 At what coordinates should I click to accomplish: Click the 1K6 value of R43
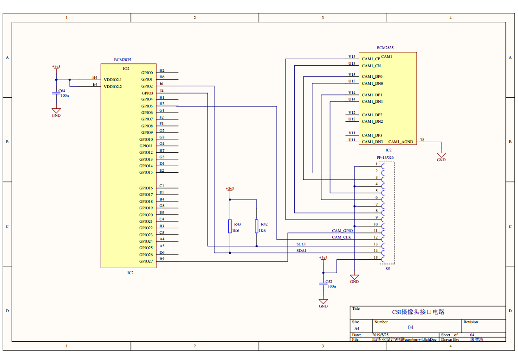pos(235,231)
